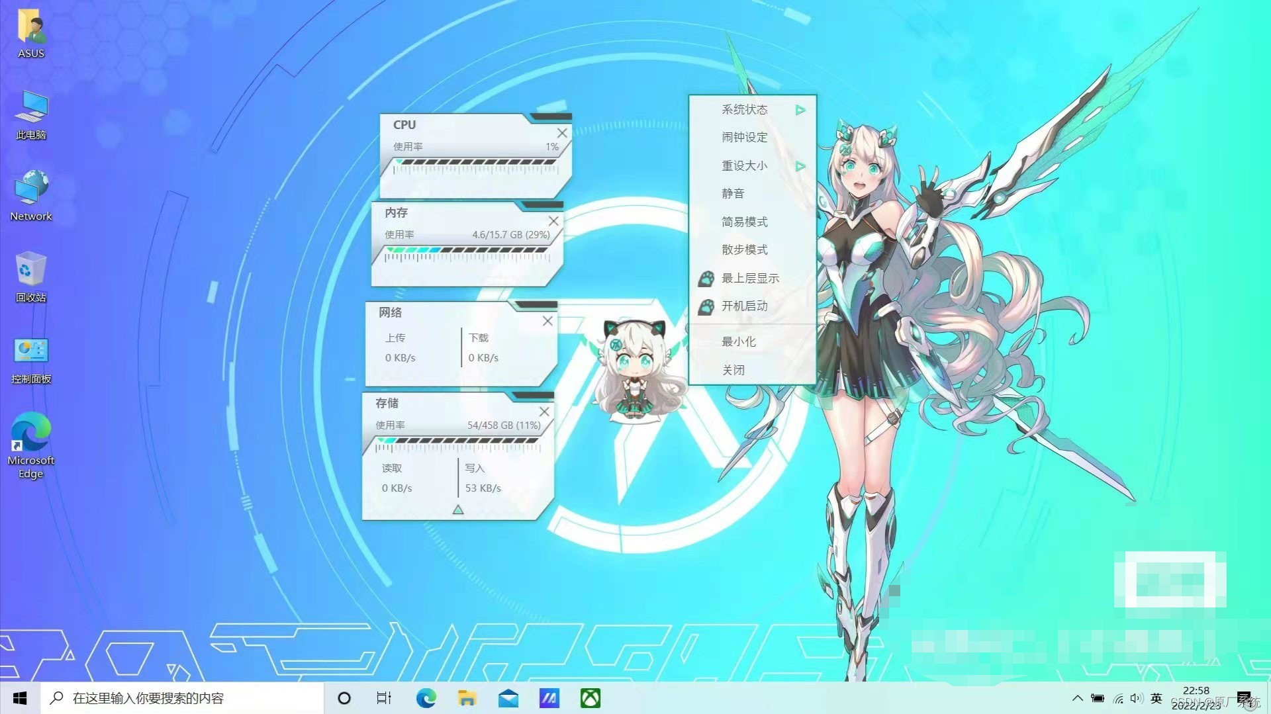Click the 写入 53 KB/s write value
The height and width of the screenshot is (714, 1271).
tap(483, 488)
